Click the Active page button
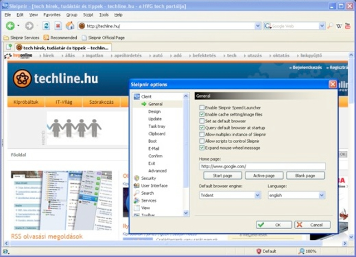Image resolution: width=356 pixels, height=257 pixels. [264, 175]
